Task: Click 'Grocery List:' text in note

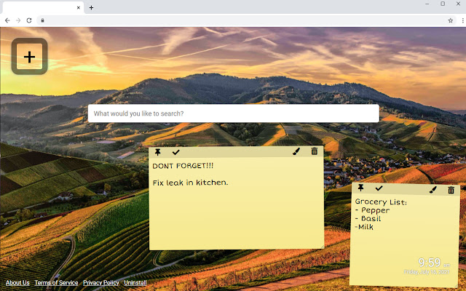Action: point(381,202)
